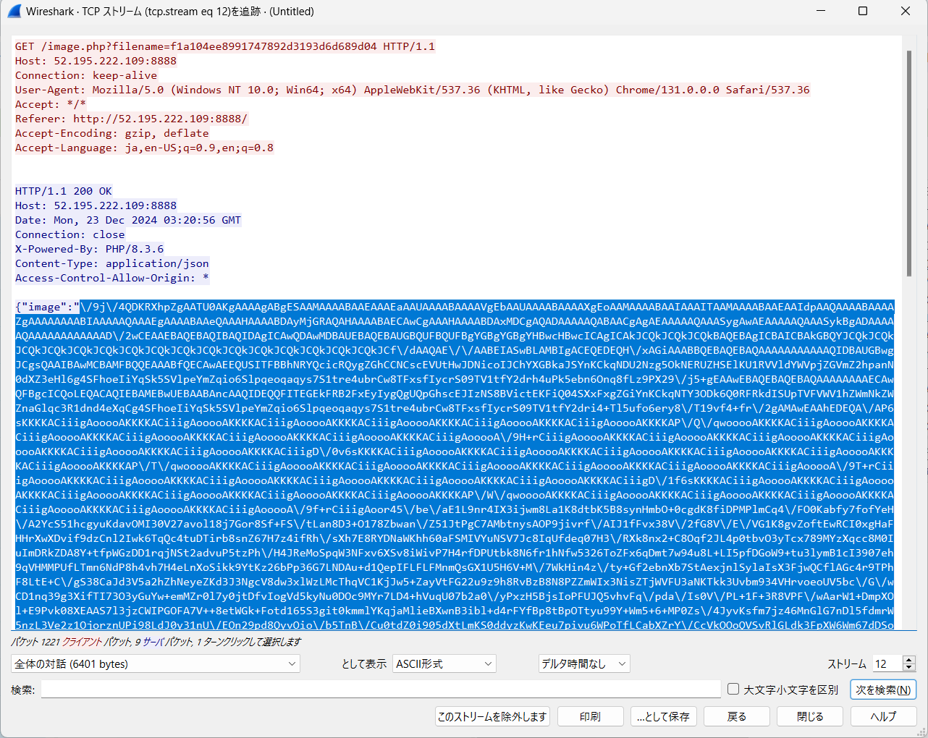Click the Content-Type: application/json line
928x738 pixels.
(x=112, y=263)
